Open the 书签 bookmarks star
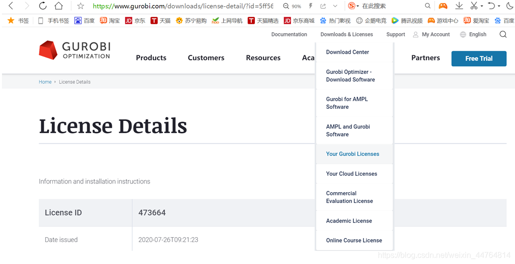This screenshot has width=515, height=264. (x=18, y=20)
